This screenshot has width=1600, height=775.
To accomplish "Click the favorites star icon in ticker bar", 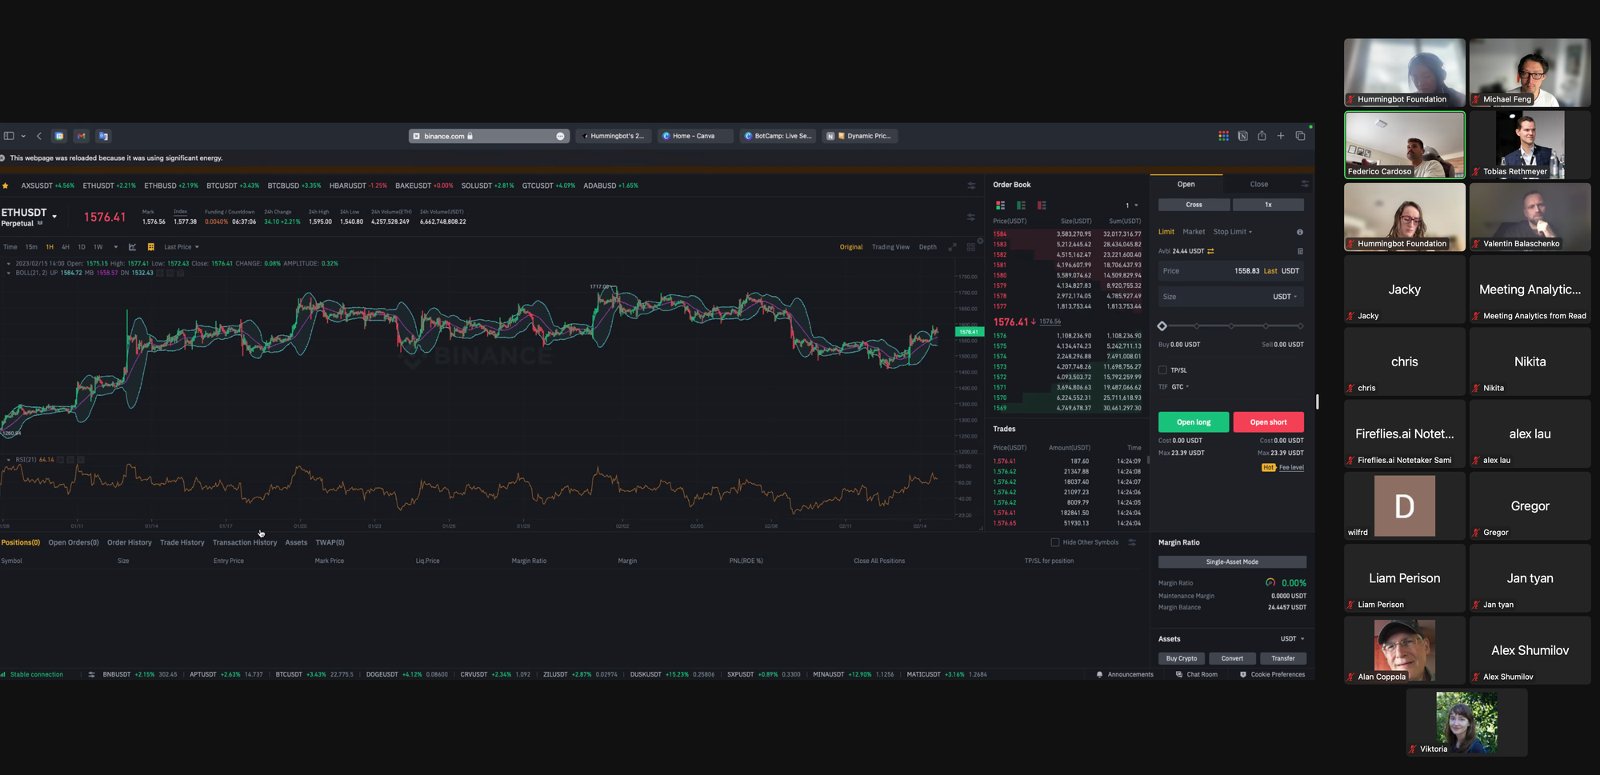I will tap(6, 186).
